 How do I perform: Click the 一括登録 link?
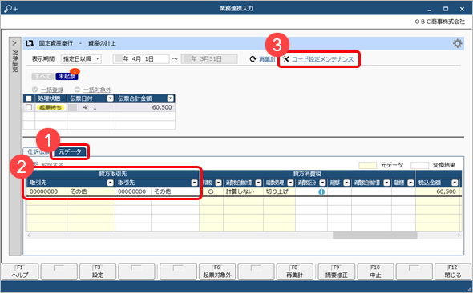point(52,90)
